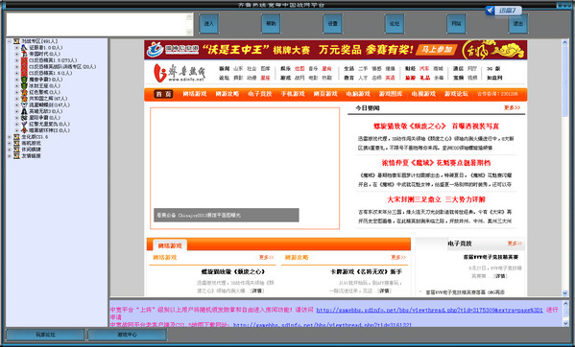Collapse the 对战专区 tree node
The width and height of the screenshot is (575, 347).
[10, 41]
